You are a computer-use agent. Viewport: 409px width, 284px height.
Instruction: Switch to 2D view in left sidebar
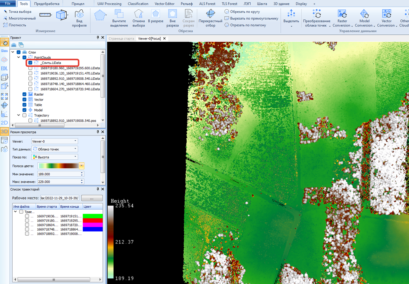tap(4, 122)
